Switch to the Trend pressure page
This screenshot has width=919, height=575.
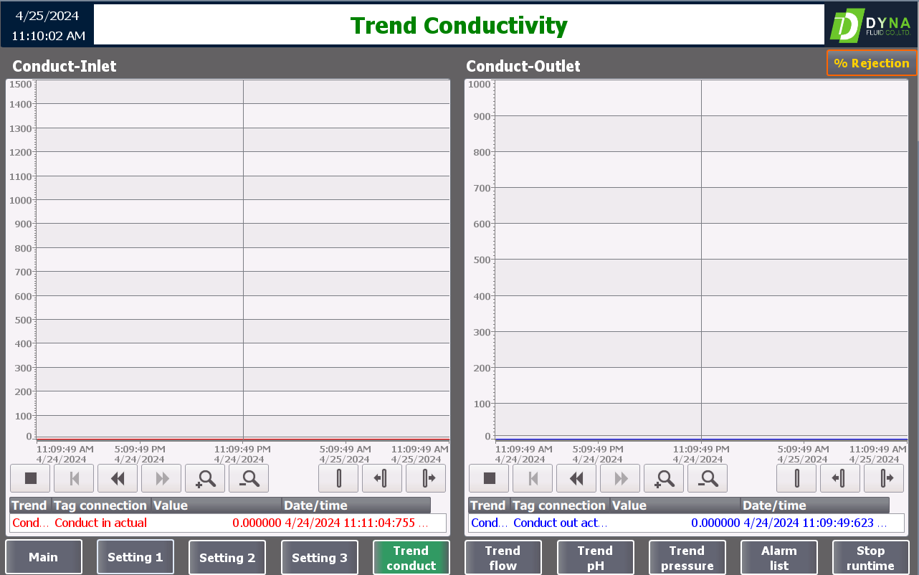[687, 557]
